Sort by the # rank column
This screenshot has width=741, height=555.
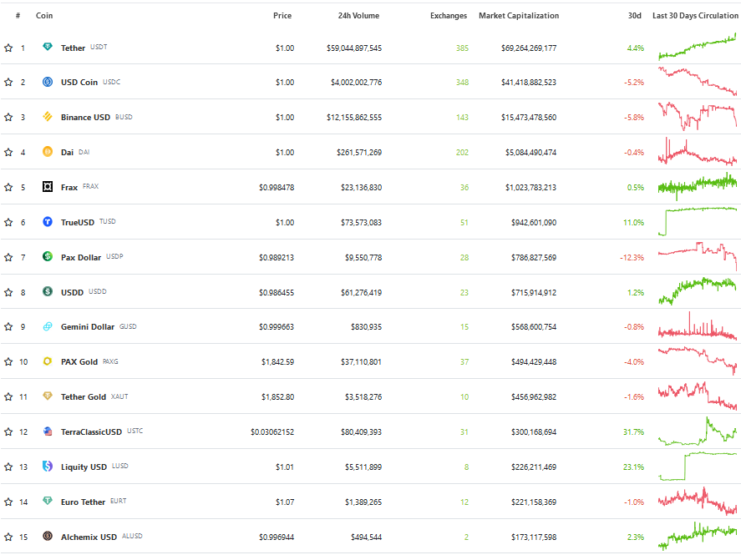coord(18,16)
